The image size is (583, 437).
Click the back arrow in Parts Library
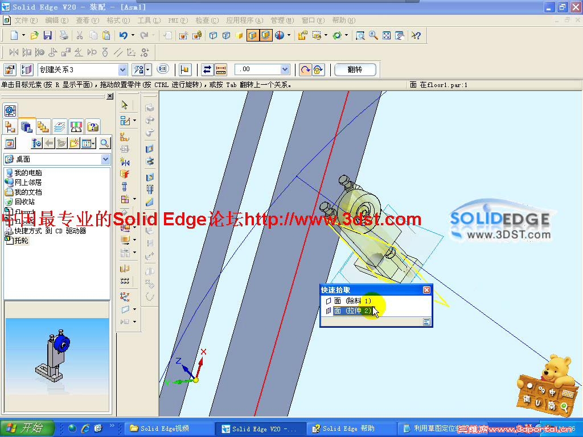tap(50, 143)
